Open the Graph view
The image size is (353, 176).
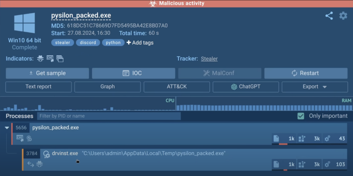click(108, 87)
